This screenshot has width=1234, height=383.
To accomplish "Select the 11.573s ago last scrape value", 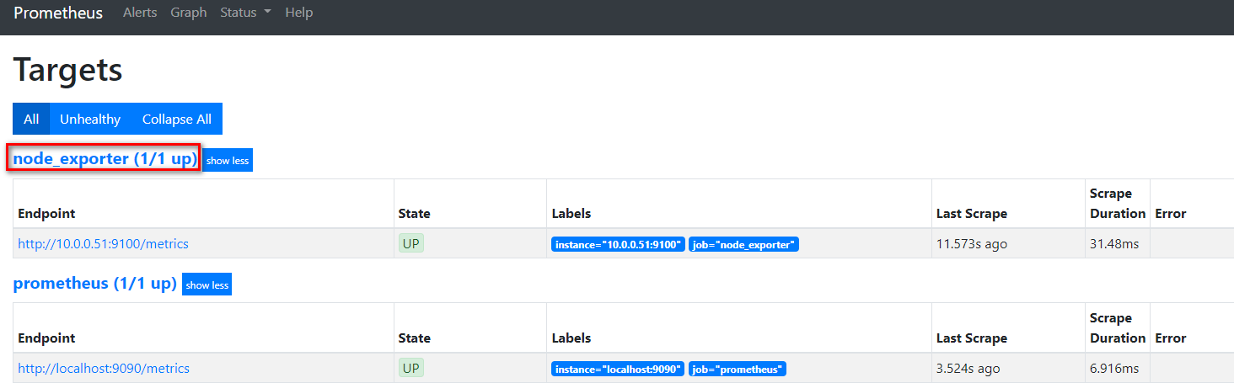I will [972, 243].
